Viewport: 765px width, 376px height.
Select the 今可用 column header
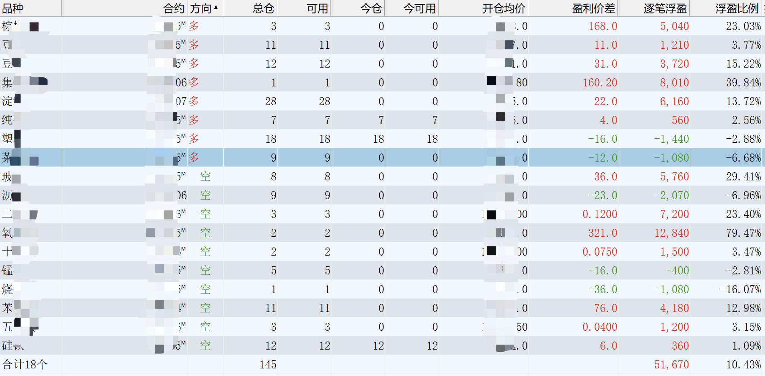click(x=419, y=9)
